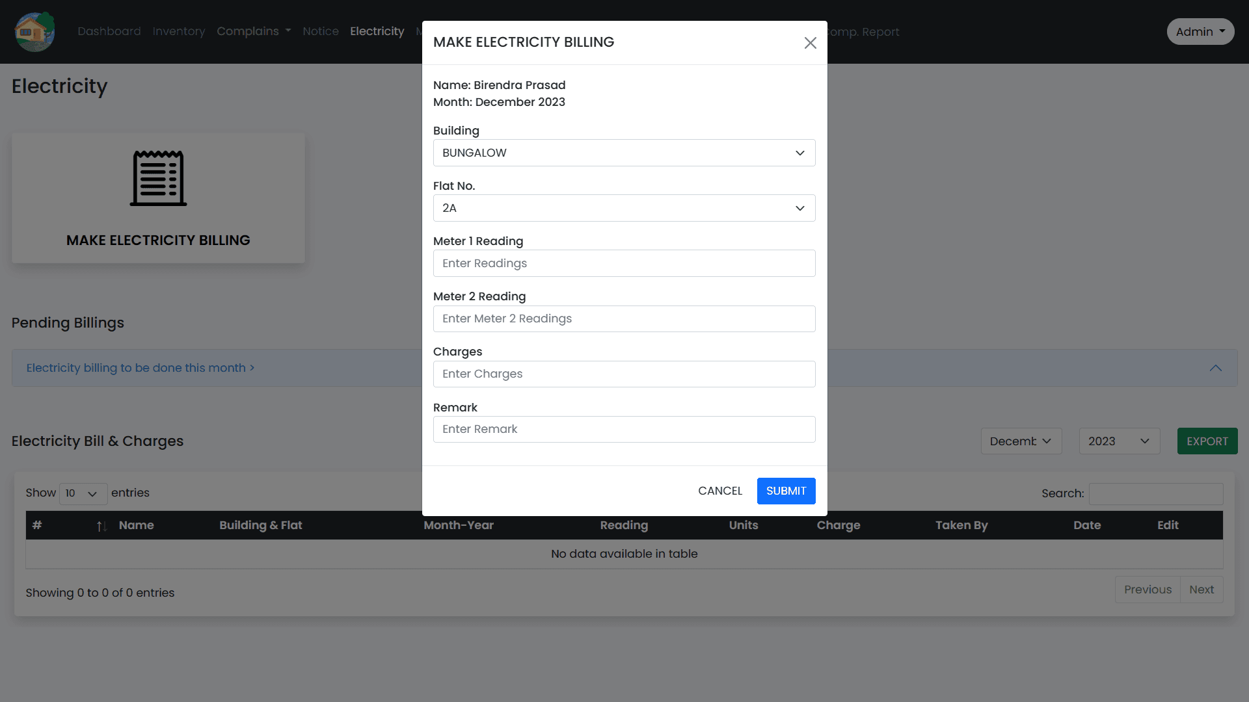Close the Make Electricity Billing dialog
1249x702 pixels.
click(x=810, y=43)
